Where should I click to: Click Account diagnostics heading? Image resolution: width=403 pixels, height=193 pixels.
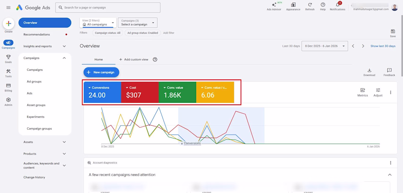(x=105, y=163)
